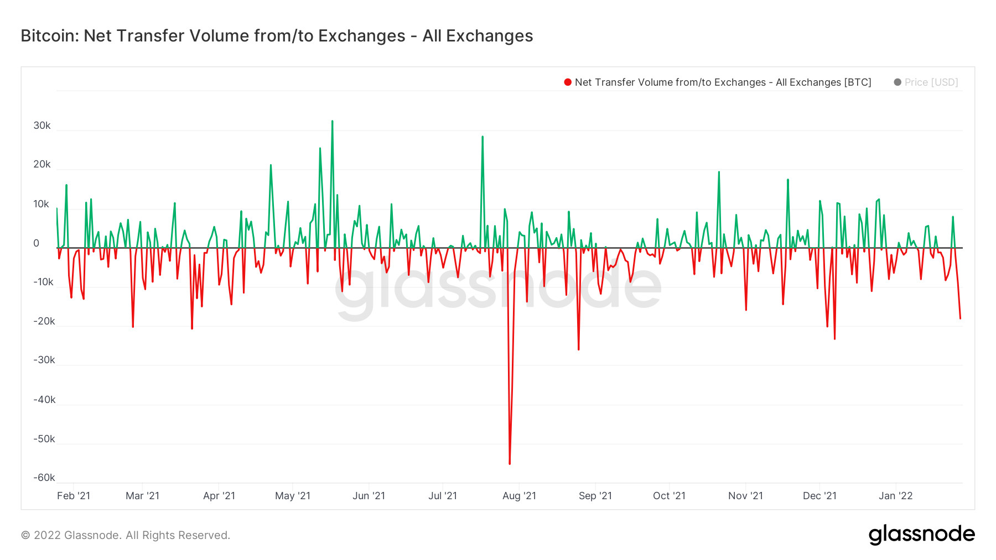Image resolution: width=996 pixels, height=560 pixels.
Task: Click the chart title text
Action: click(277, 36)
